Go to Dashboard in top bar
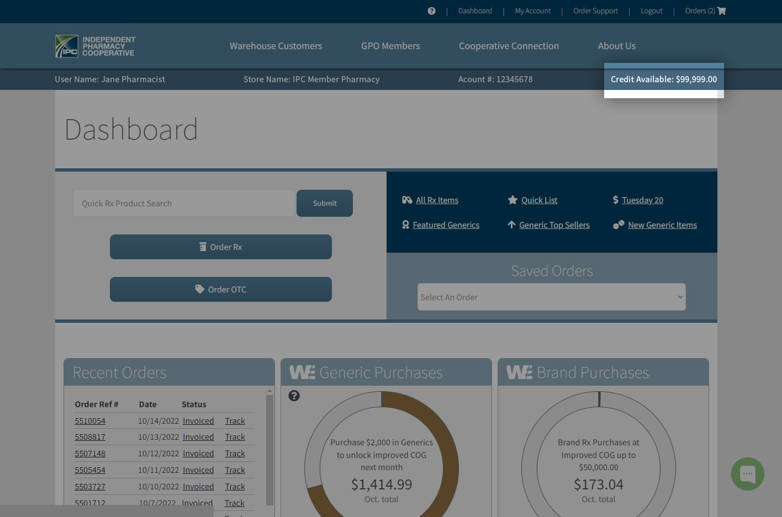The image size is (782, 517). [475, 11]
